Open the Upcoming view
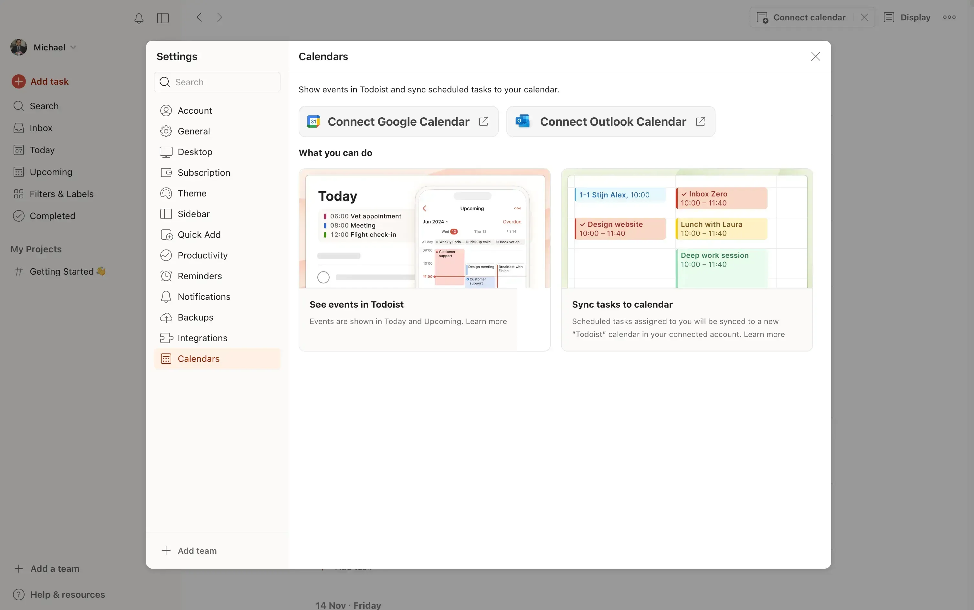The height and width of the screenshot is (610, 974). point(50,172)
